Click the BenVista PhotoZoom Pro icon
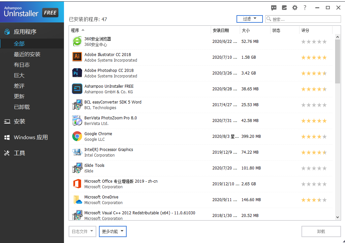This screenshot has width=345, height=243. [77, 120]
